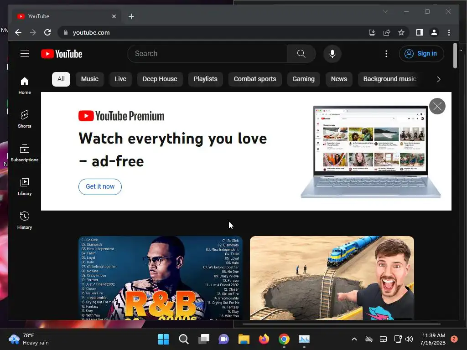Screen dimensions: 467x350
Task: Click the YouTube logo
Action: 62,54
